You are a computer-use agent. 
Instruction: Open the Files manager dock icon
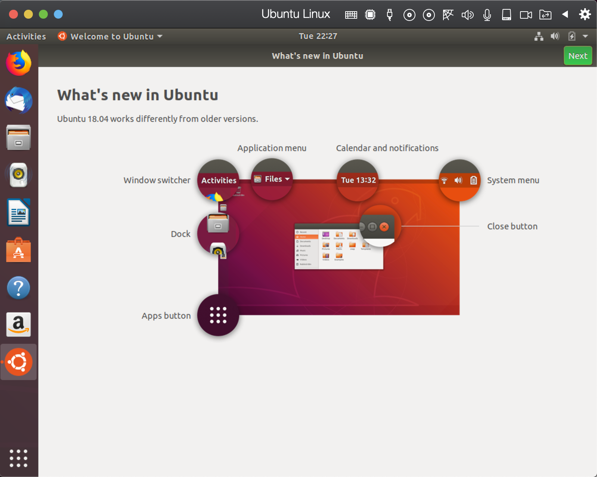19,137
